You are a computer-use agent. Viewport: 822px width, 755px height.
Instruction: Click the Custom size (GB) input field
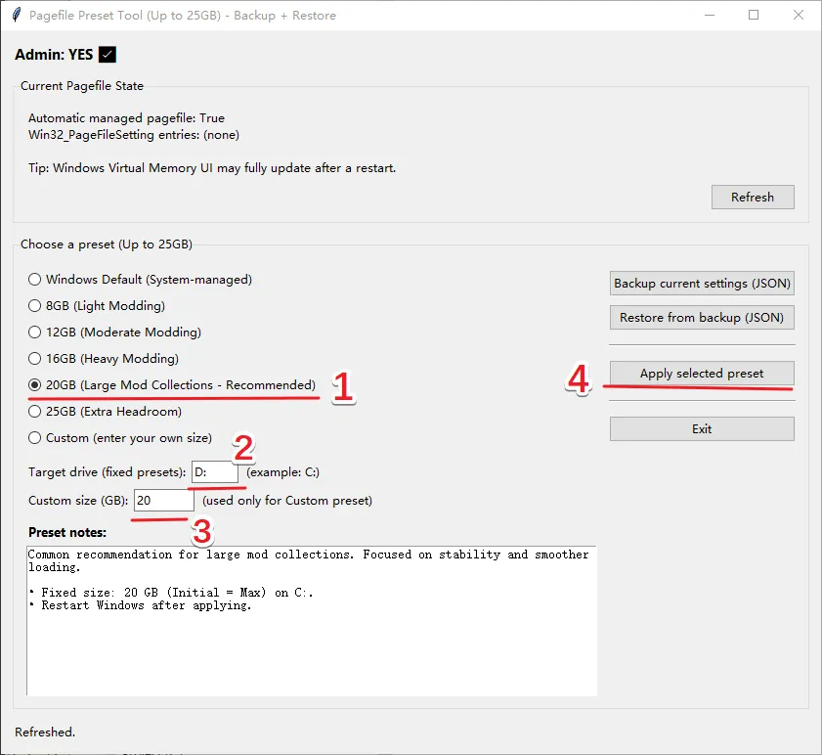[x=164, y=500]
